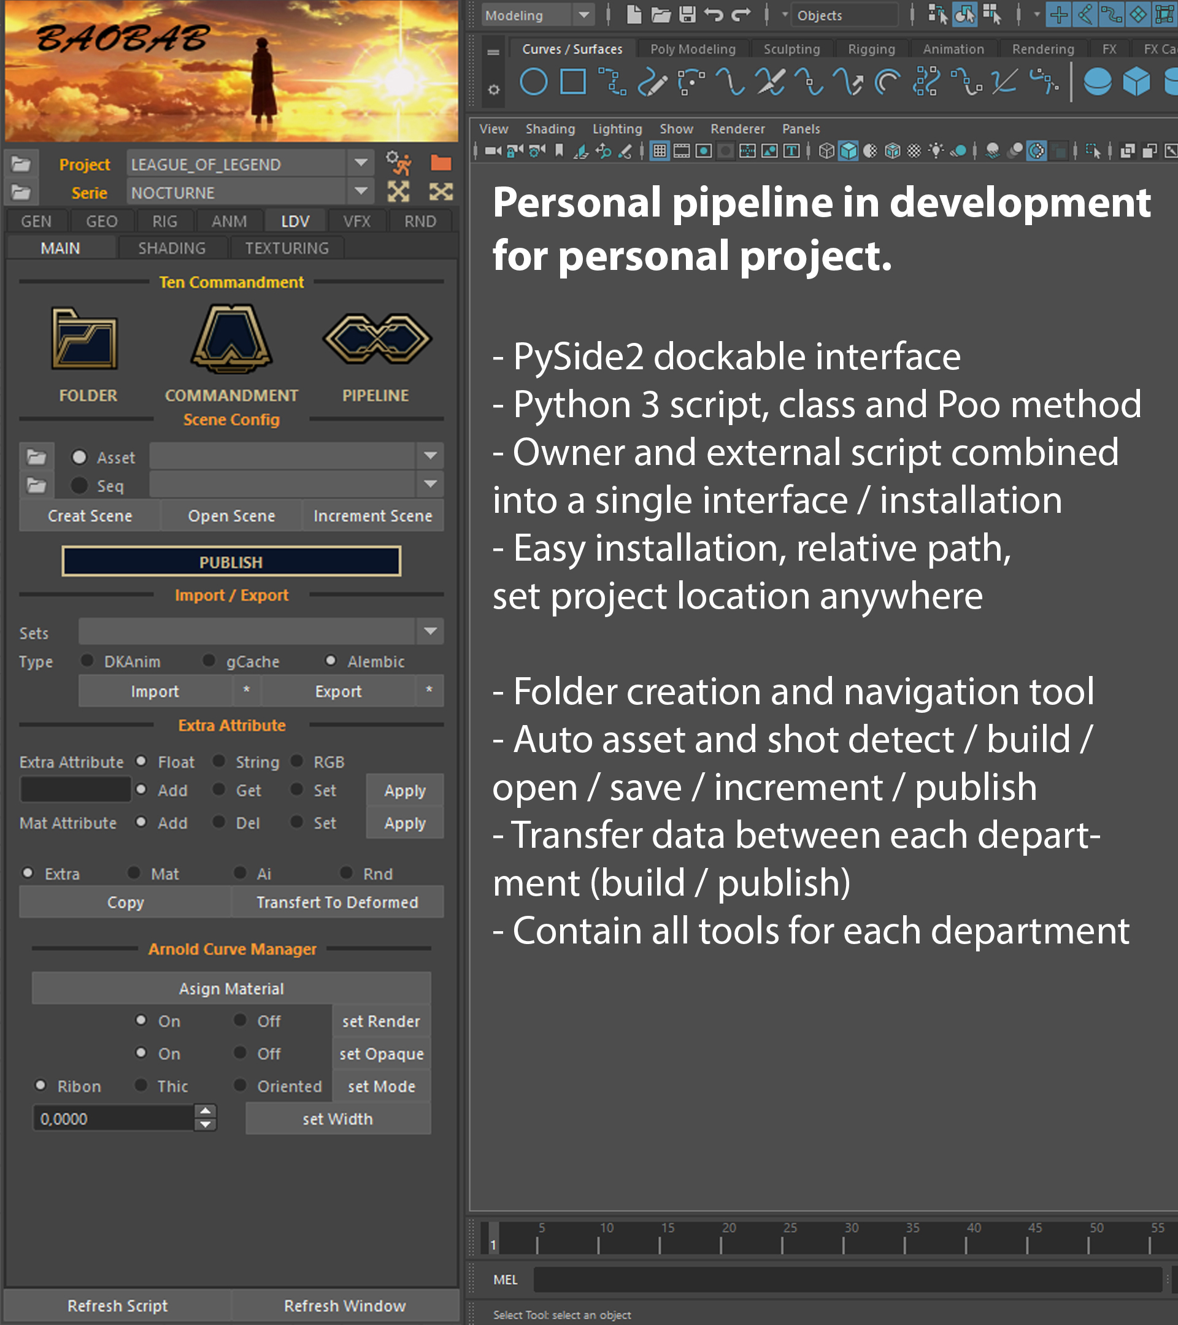1178x1325 pixels.
Task: Open the Project dropdown showing LEAGUE_OF_LEGEND
Action: (x=361, y=163)
